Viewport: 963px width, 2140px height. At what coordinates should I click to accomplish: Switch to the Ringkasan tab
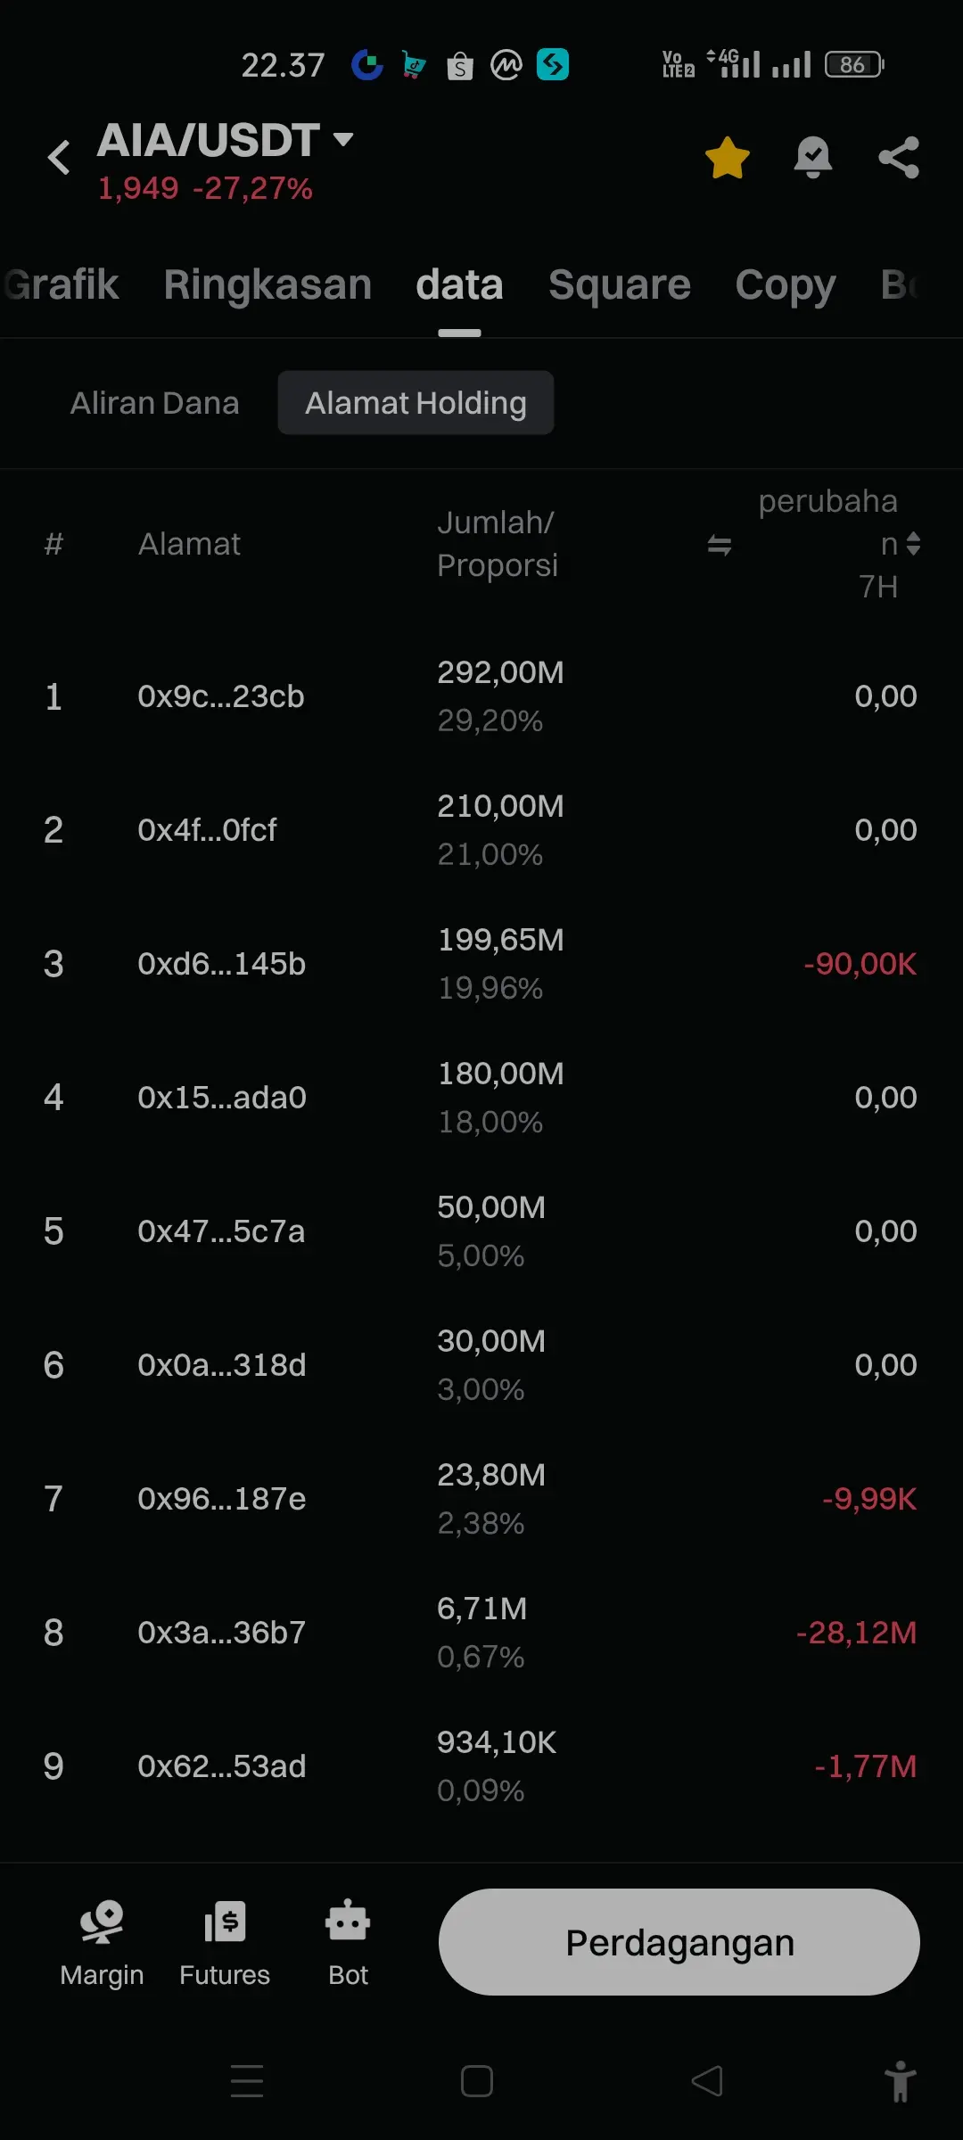click(x=267, y=285)
